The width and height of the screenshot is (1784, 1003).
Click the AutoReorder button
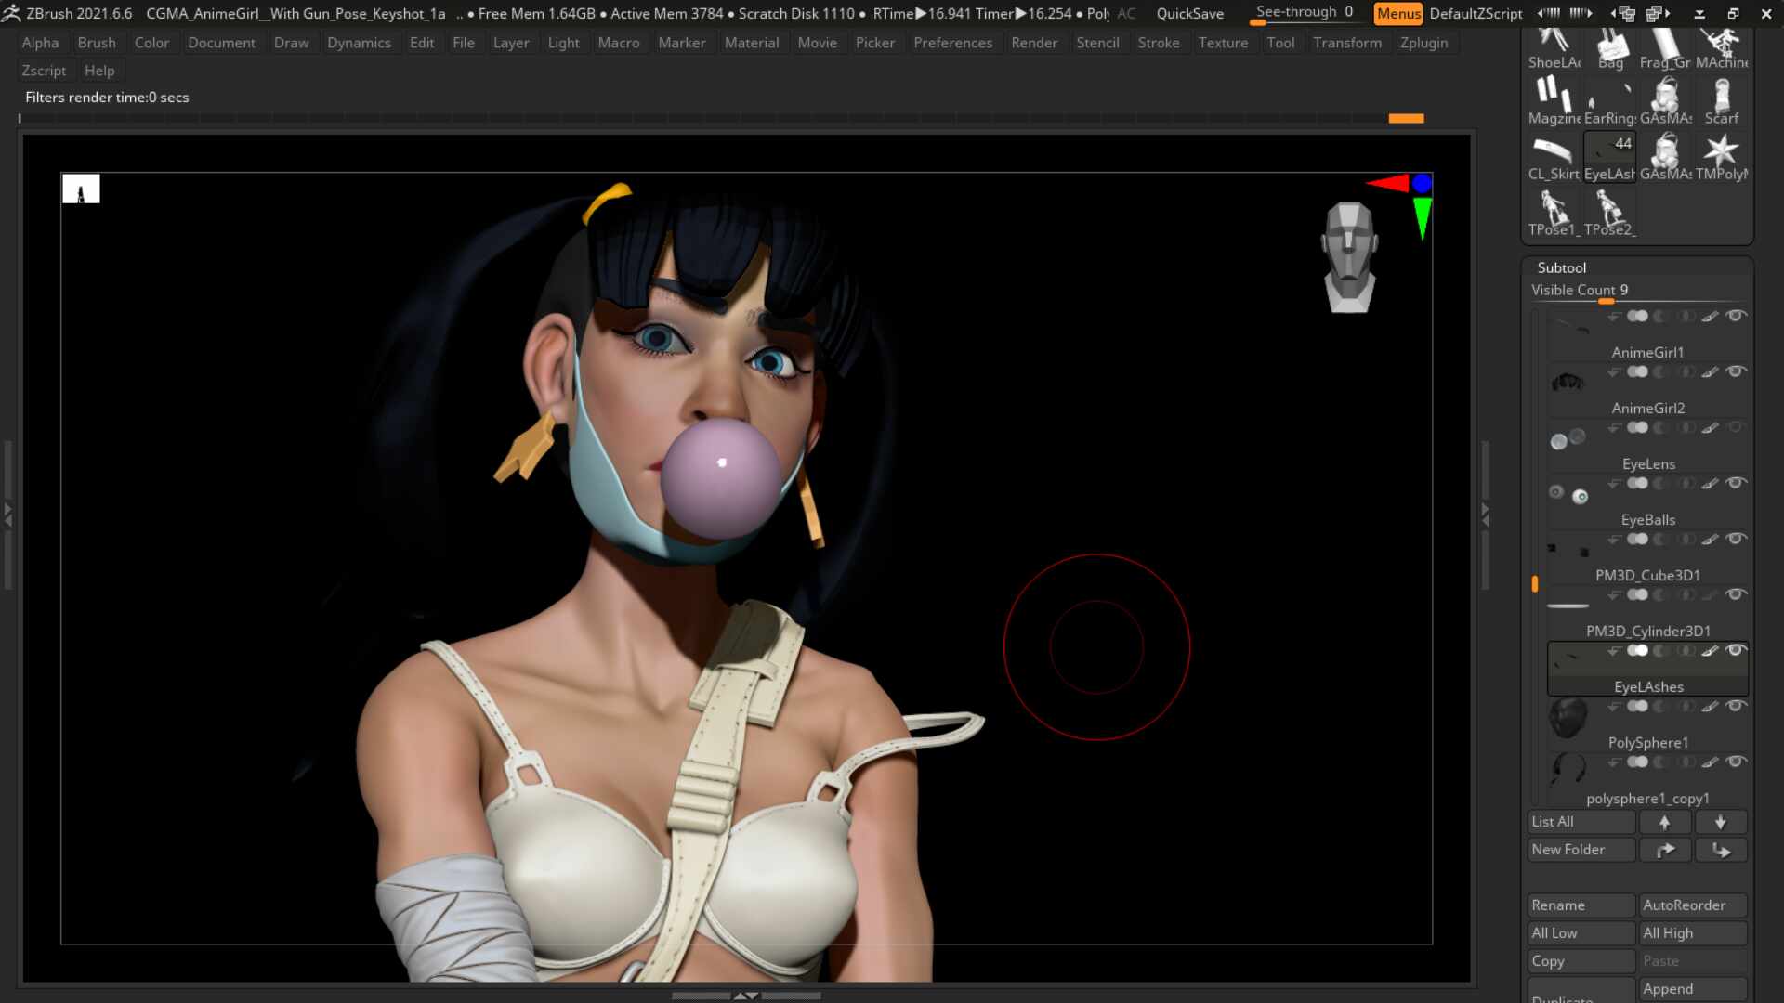click(1693, 905)
